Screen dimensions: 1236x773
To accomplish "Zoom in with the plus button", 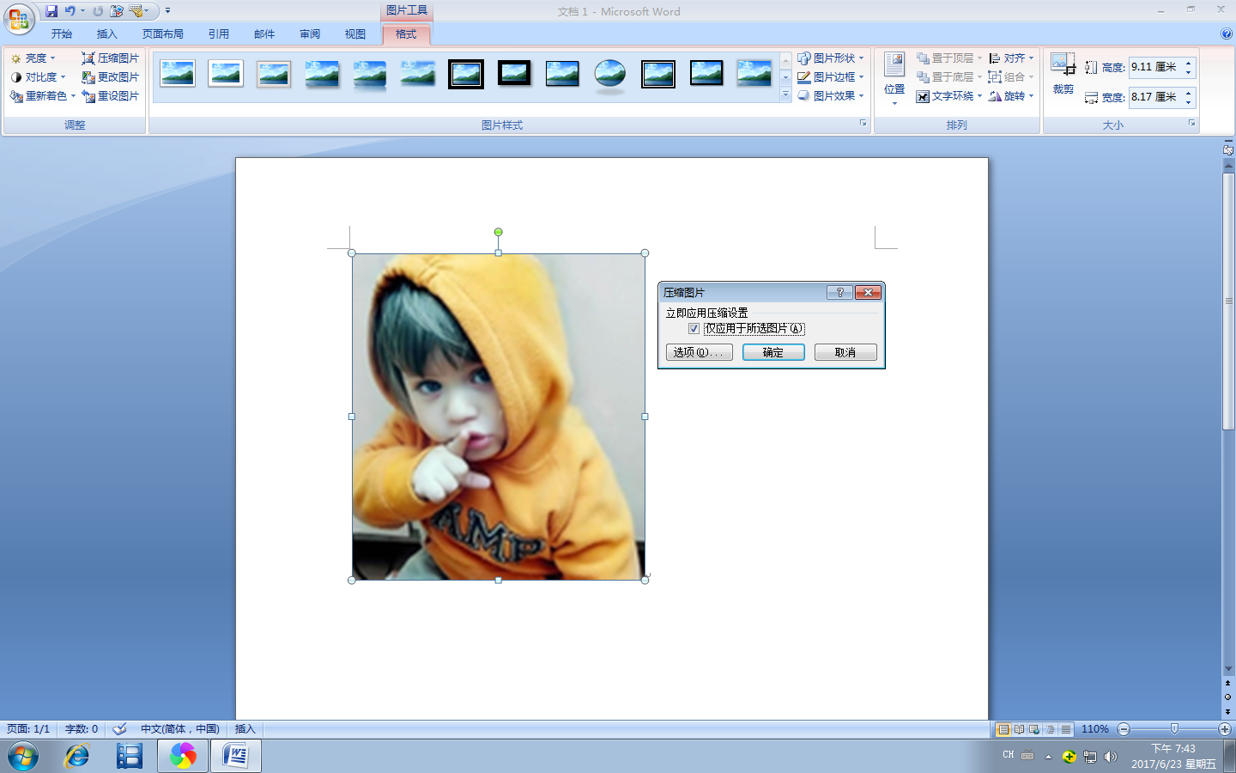I will (x=1225, y=729).
